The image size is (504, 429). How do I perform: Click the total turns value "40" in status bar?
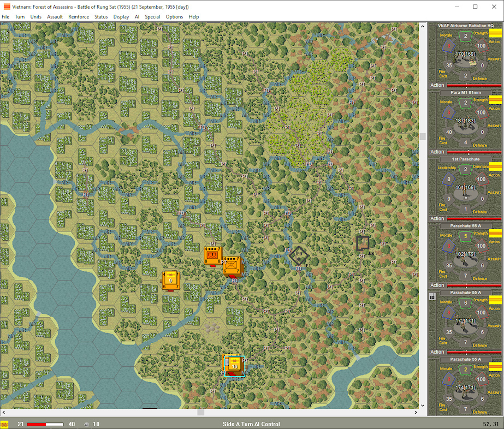(72, 424)
